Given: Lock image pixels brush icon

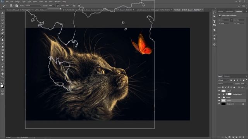Looking at the screenshot, I should tap(226, 87).
